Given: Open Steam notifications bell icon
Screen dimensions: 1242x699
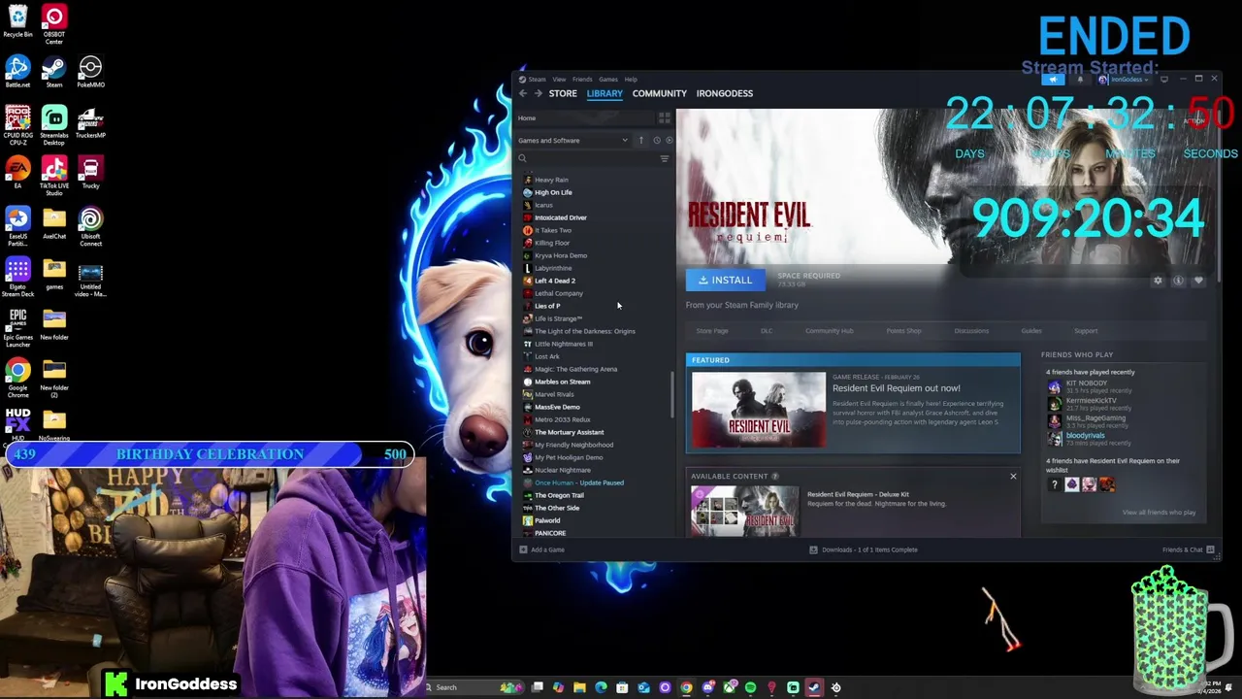Looking at the screenshot, I should (x=1079, y=80).
